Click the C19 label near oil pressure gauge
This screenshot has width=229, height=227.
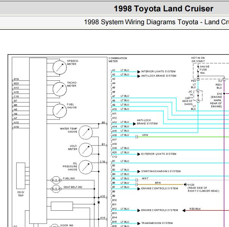[x=102, y=162]
